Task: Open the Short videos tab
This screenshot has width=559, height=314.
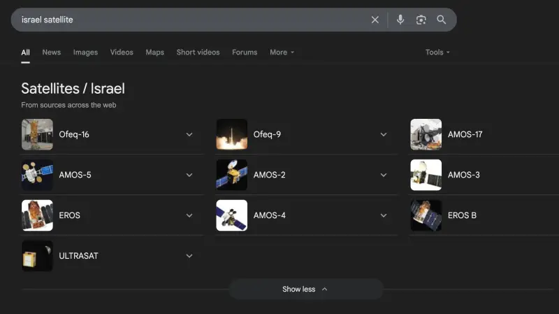Action: (x=198, y=52)
